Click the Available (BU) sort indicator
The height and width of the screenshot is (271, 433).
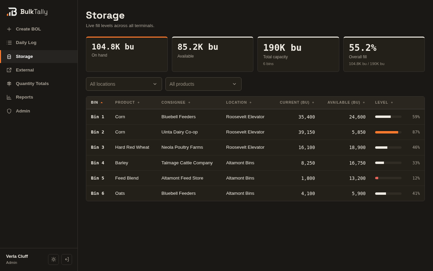tap(364, 102)
